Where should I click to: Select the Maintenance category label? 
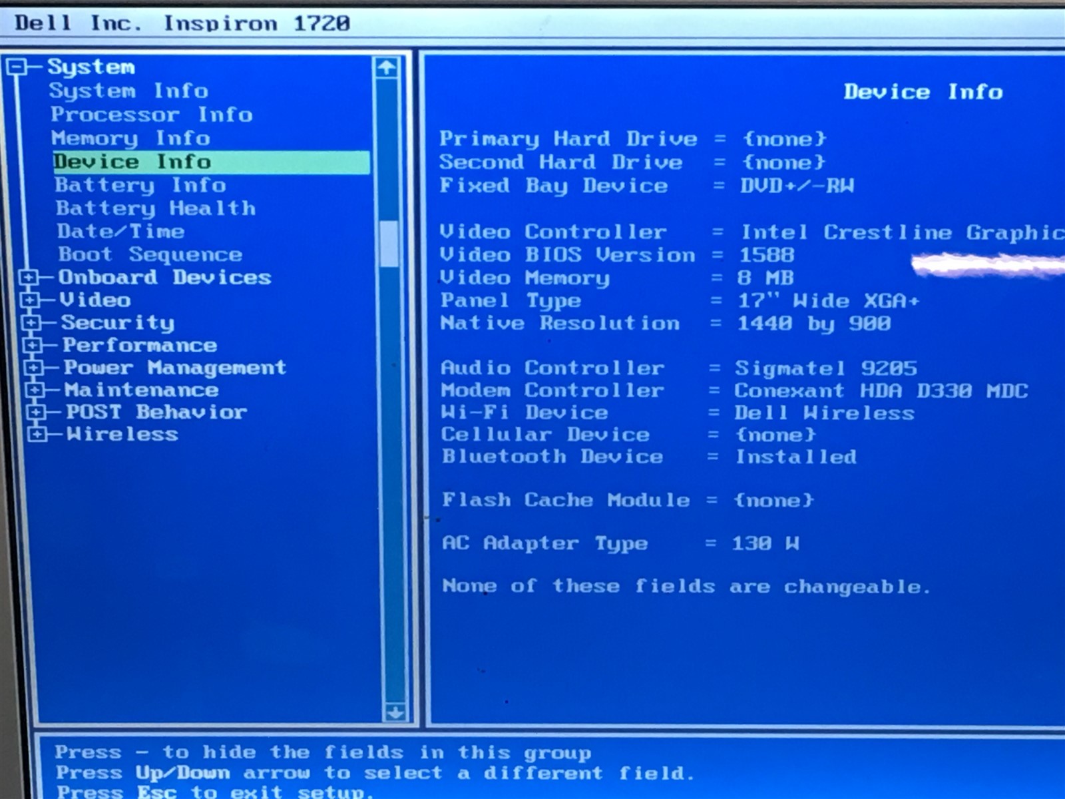coord(142,390)
